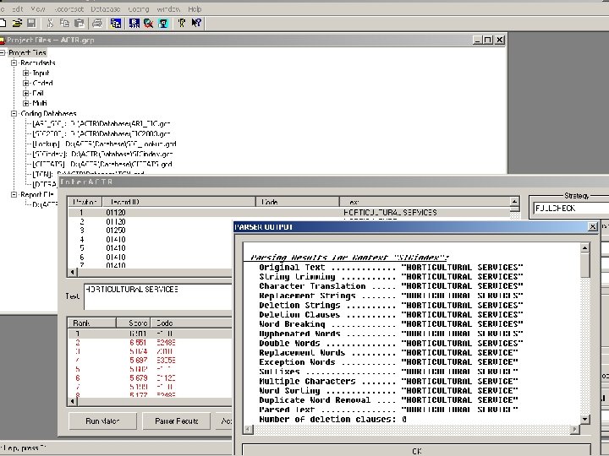The width and height of the screenshot is (609, 456).
Task: Select match row 1 with record 01120
Action: tap(288, 213)
